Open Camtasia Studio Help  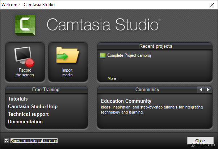pos(33,106)
